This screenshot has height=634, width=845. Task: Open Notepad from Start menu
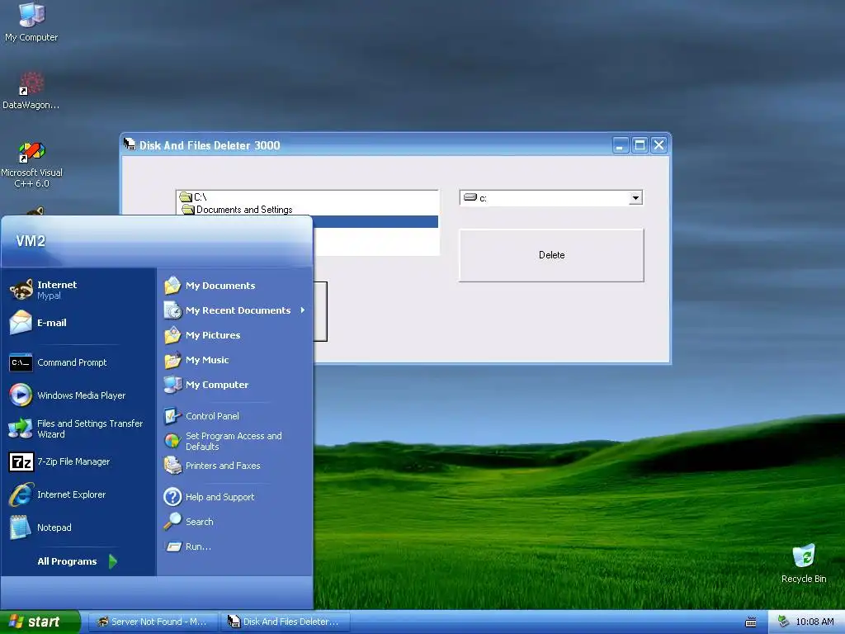tap(78, 528)
